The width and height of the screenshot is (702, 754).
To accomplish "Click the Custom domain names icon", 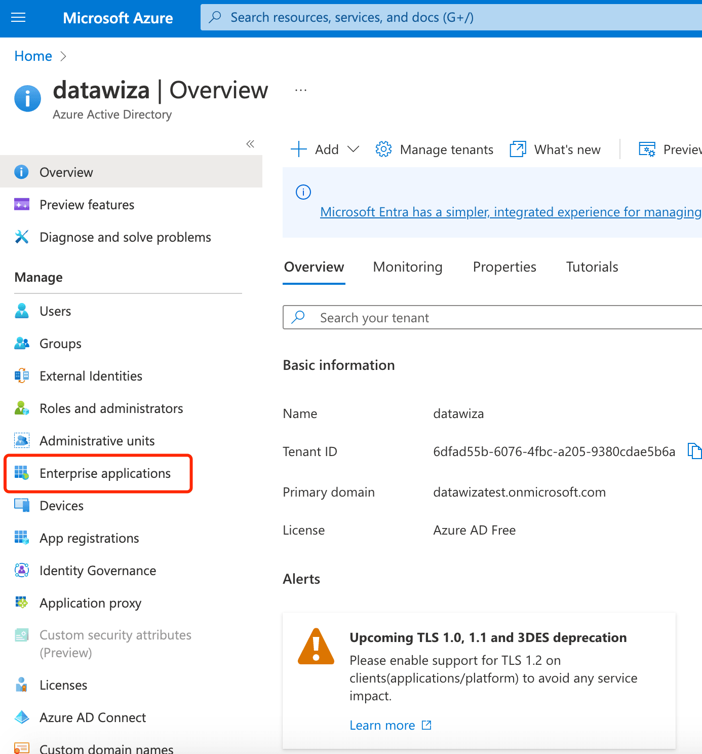I will click(x=22, y=748).
